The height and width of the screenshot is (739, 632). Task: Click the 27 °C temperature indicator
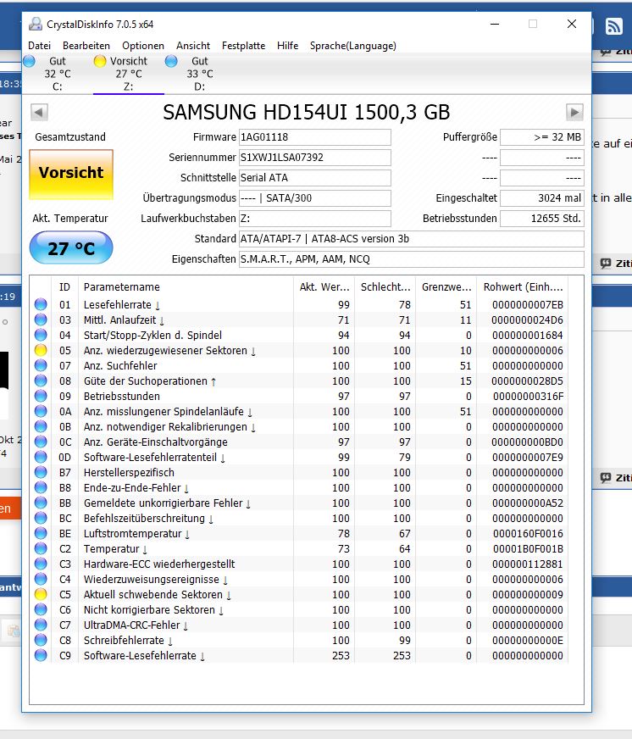tap(71, 248)
